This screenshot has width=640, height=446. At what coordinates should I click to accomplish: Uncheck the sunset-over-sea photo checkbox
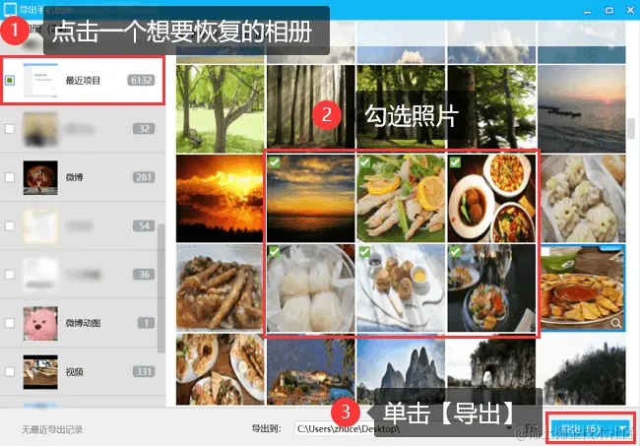(x=275, y=162)
